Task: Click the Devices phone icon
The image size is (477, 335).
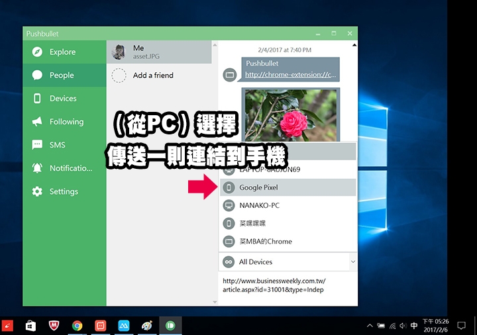Action: pyautogui.click(x=37, y=99)
